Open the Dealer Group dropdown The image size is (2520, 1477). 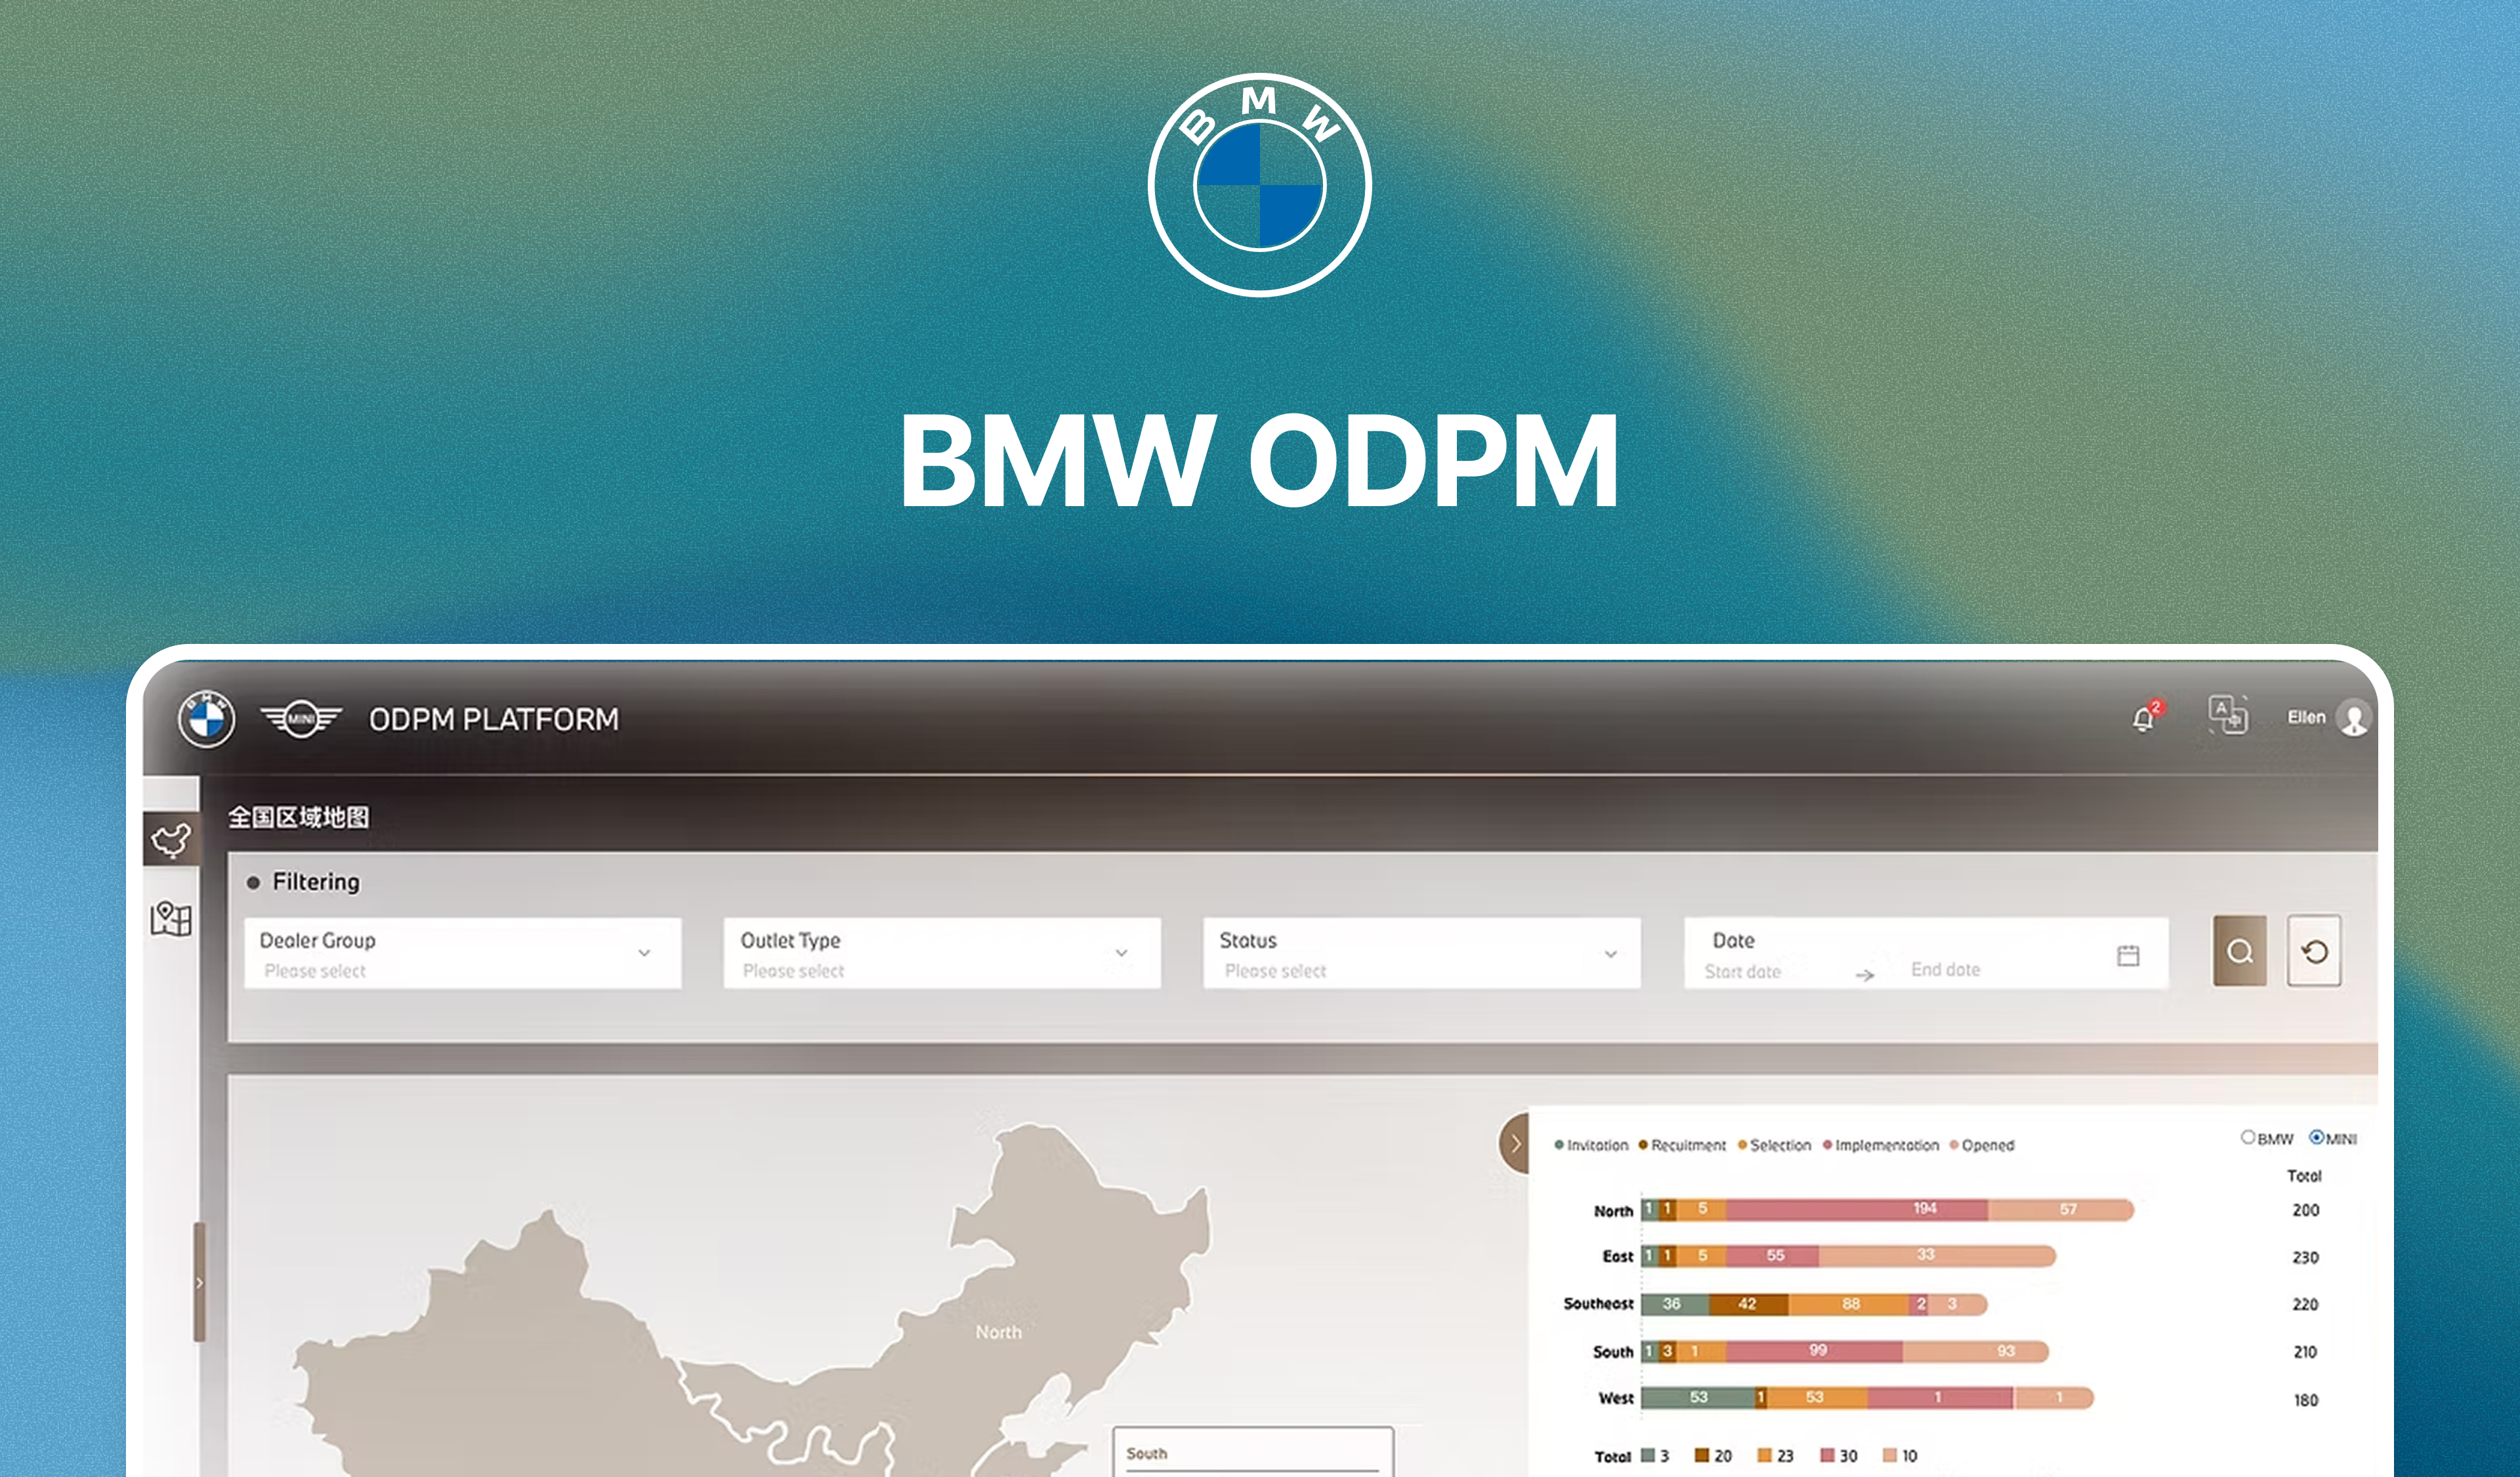click(x=462, y=953)
